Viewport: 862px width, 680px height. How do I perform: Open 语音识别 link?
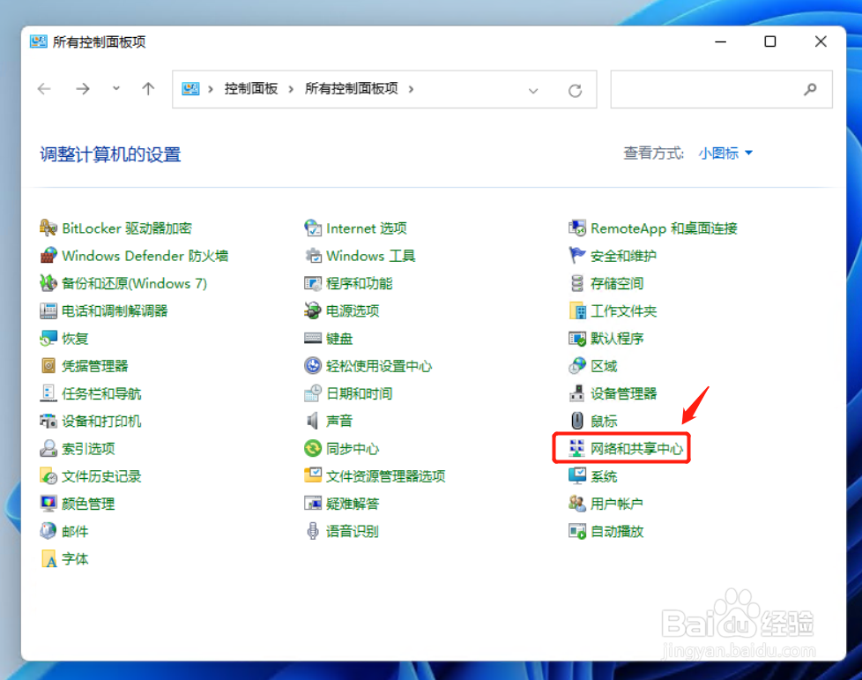[353, 532]
